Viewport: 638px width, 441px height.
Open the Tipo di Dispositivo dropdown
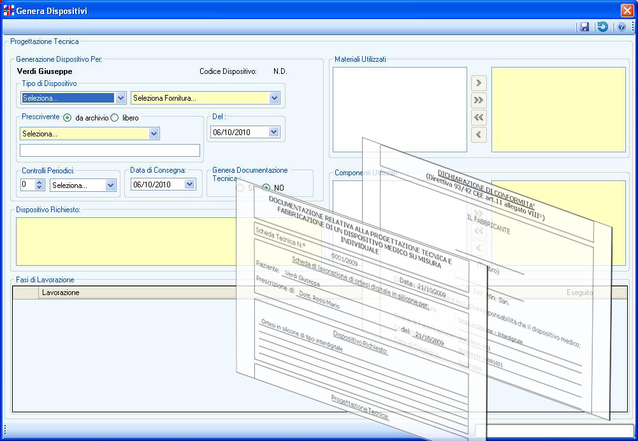point(120,98)
